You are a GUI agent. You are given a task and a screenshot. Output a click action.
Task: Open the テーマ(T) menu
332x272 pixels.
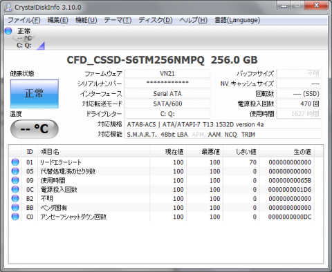(x=118, y=20)
